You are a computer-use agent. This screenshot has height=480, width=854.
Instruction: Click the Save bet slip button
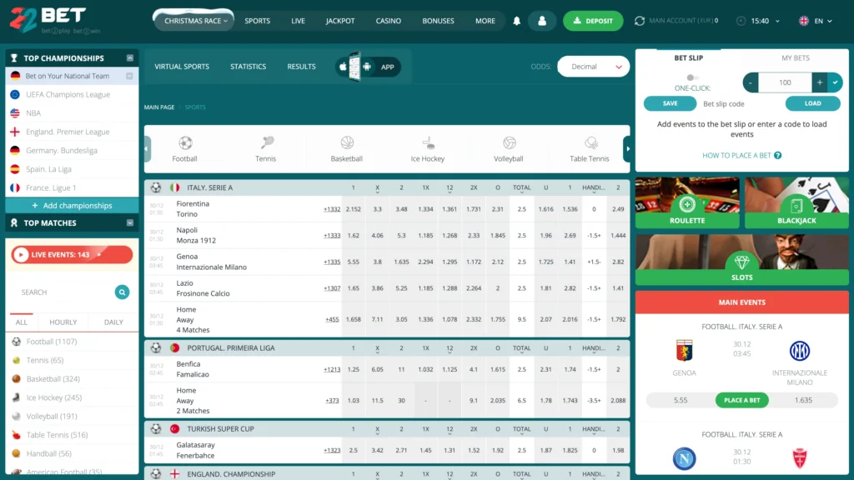click(x=670, y=103)
